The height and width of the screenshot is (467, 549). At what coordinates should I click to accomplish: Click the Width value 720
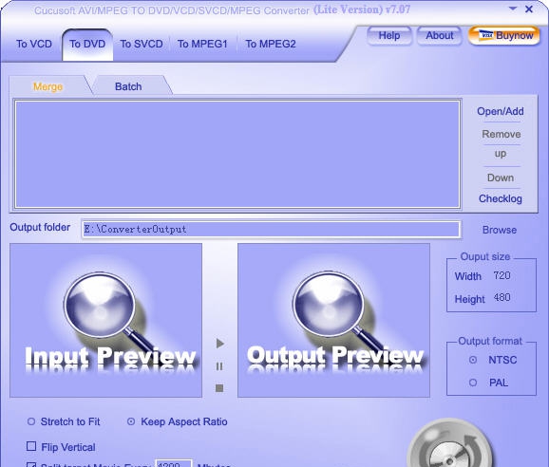502,275
